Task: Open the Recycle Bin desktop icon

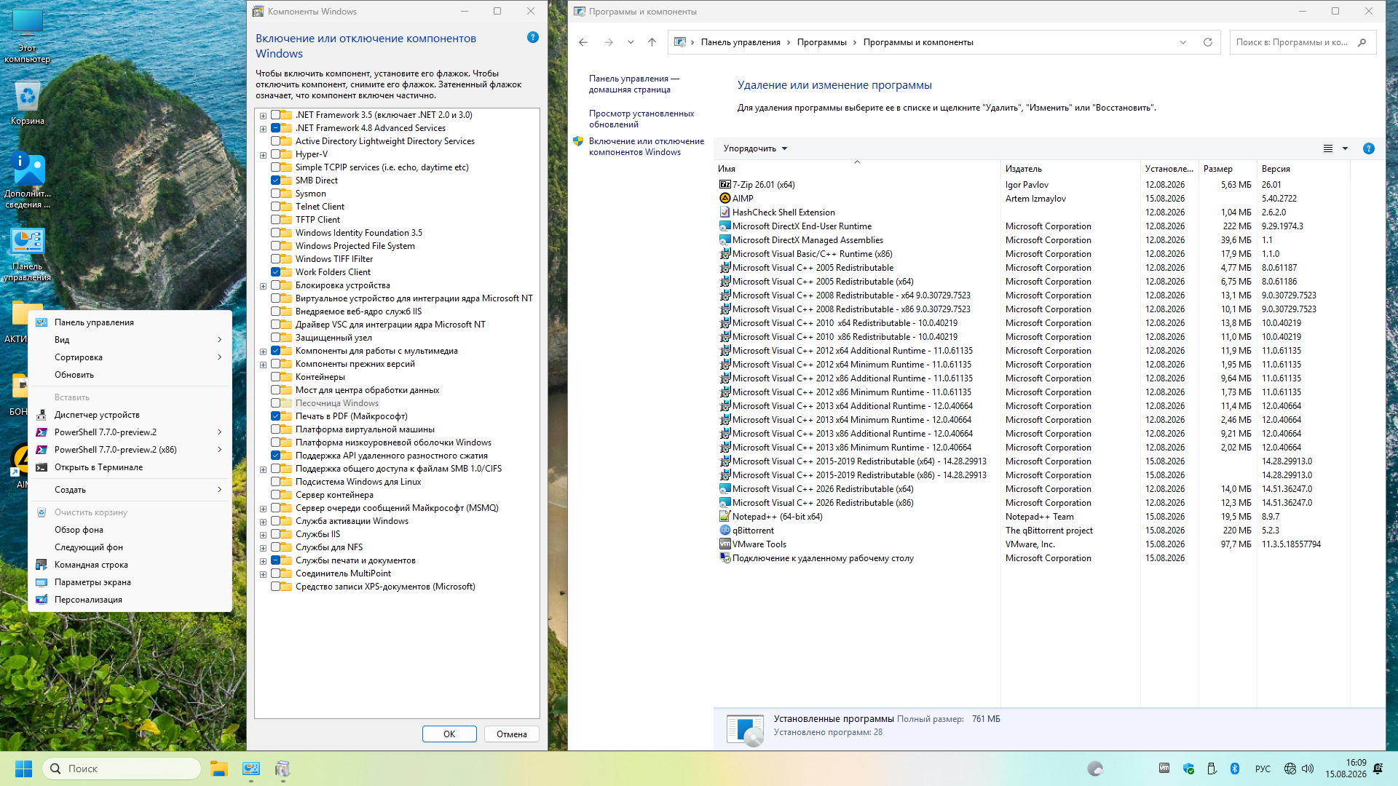Action: [28, 103]
